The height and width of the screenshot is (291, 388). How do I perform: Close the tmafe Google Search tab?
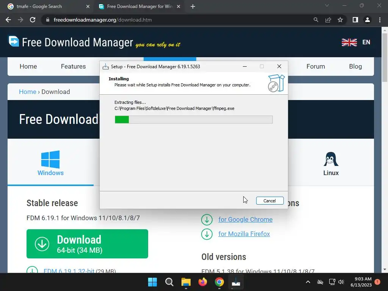[x=88, y=6]
